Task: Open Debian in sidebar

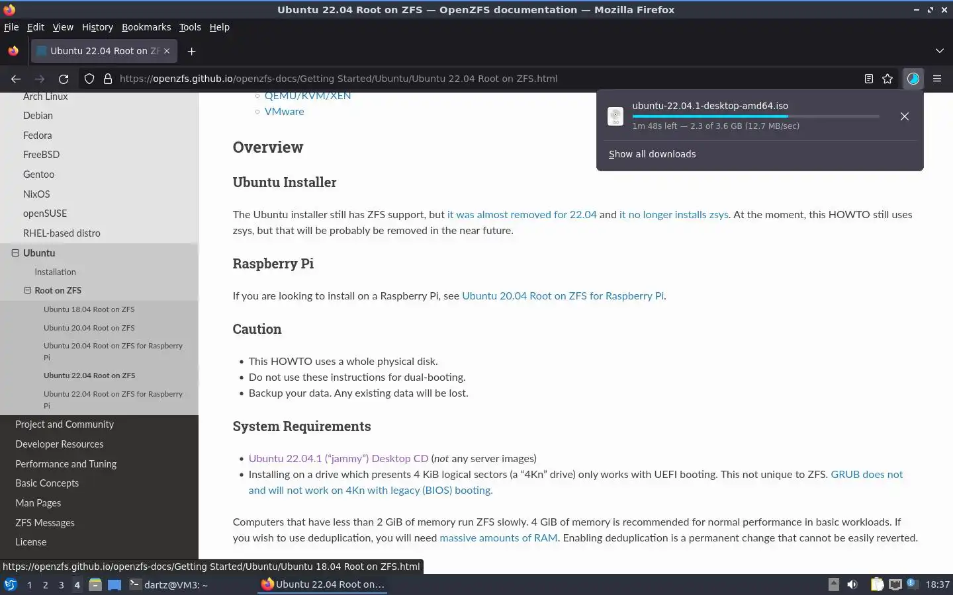Action: pyautogui.click(x=38, y=116)
